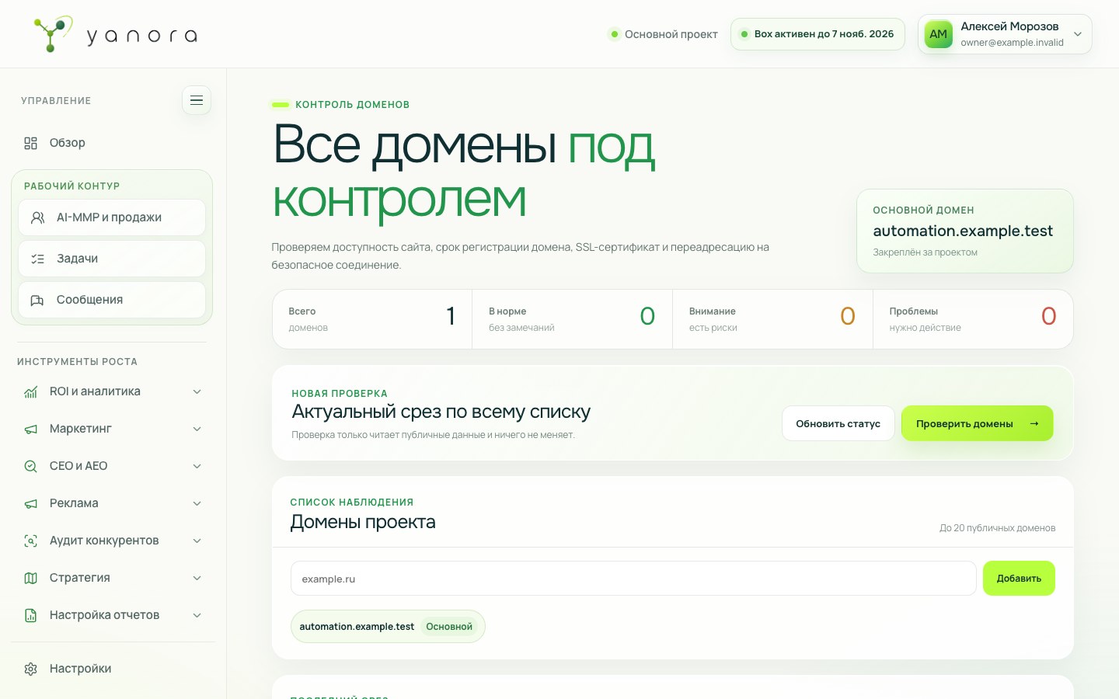The image size is (1119, 699).
Task: Click the Всего доменов counter
Action: point(372,319)
